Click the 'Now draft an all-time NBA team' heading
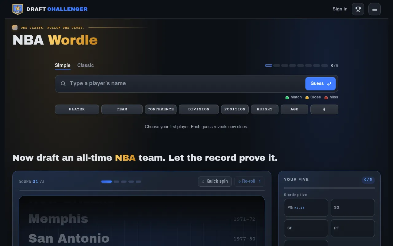The image size is (393, 246). click(145, 158)
